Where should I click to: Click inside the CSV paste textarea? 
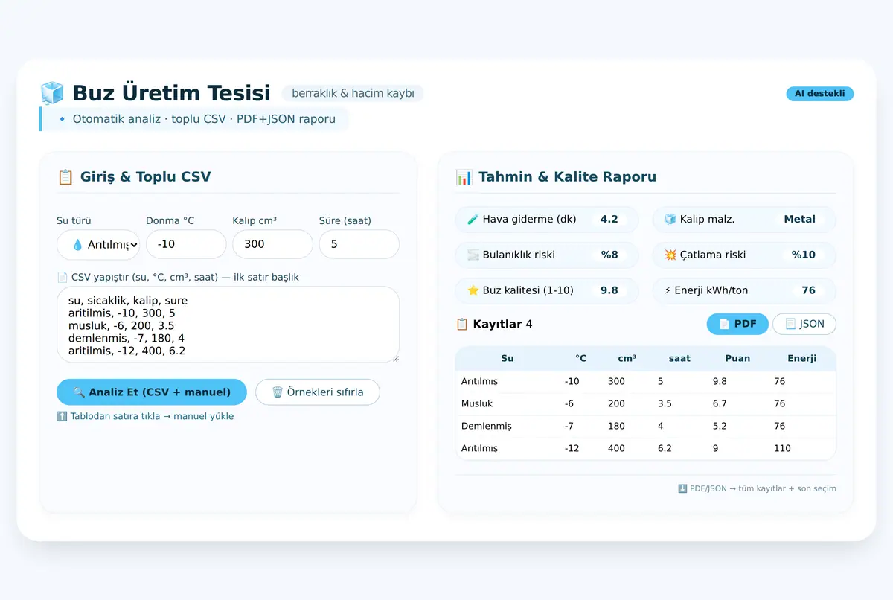pos(228,325)
